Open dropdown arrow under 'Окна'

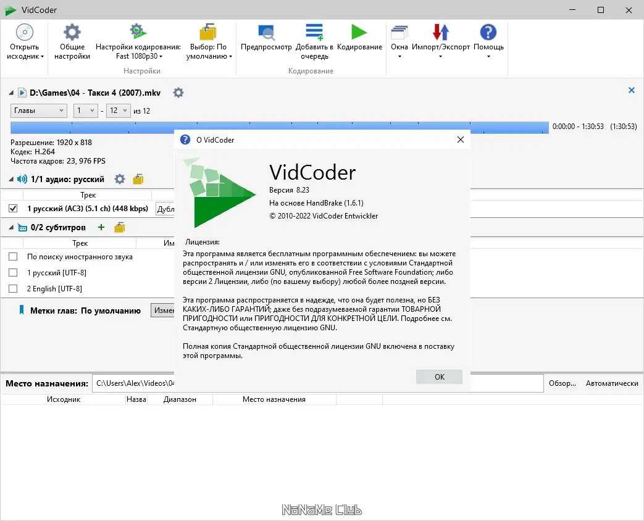(x=399, y=57)
